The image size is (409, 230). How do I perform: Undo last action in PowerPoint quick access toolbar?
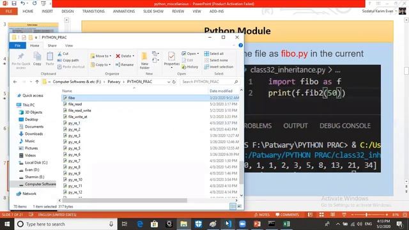(x=23, y=3)
